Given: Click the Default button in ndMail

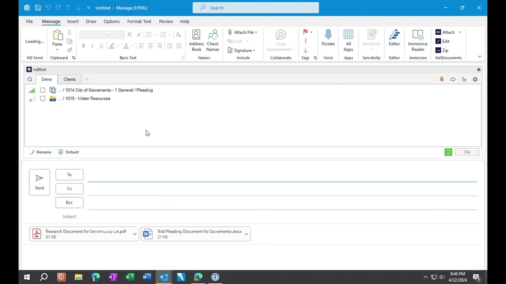Looking at the screenshot, I should click(x=68, y=152).
